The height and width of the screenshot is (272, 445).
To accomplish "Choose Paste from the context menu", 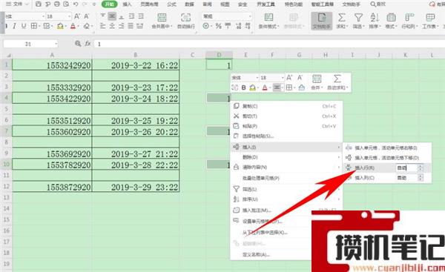I will click(286, 126).
